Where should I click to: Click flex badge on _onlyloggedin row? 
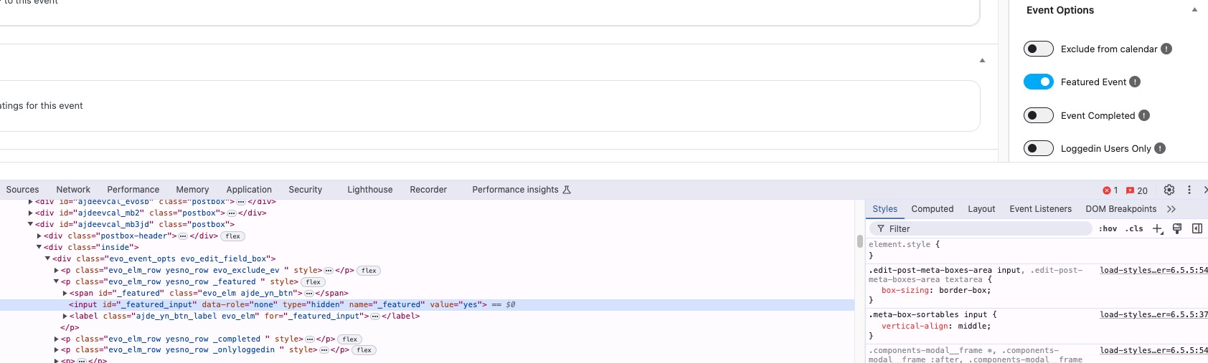(x=364, y=350)
